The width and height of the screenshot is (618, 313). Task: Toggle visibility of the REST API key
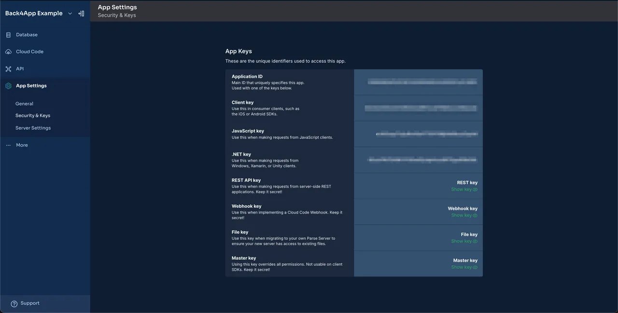pos(462,189)
